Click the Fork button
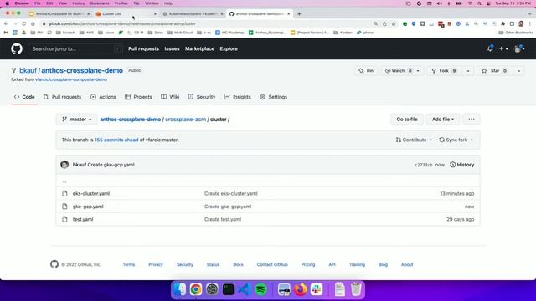Image resolution: width=536 pixels, height=301 pixels. tap(444, 70)
